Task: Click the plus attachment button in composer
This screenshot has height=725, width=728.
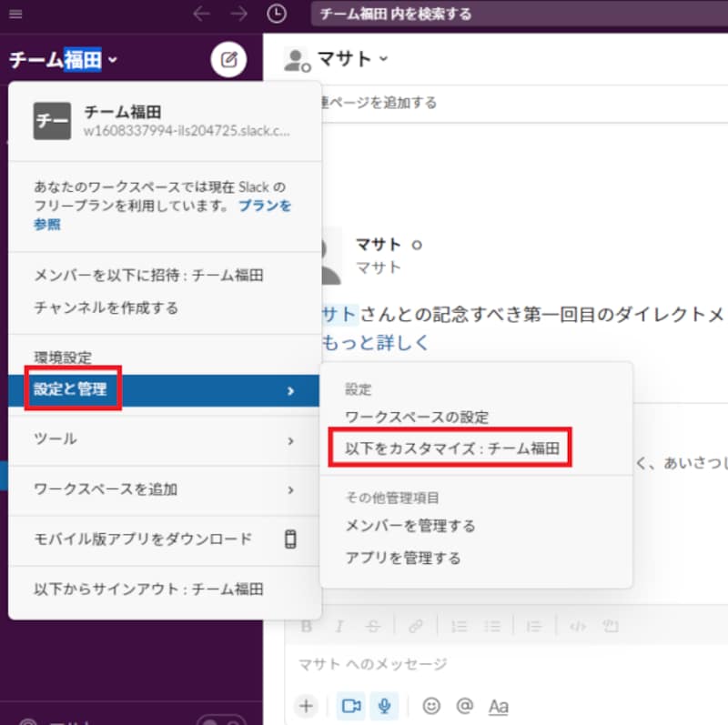Action: tap(307, 705)
